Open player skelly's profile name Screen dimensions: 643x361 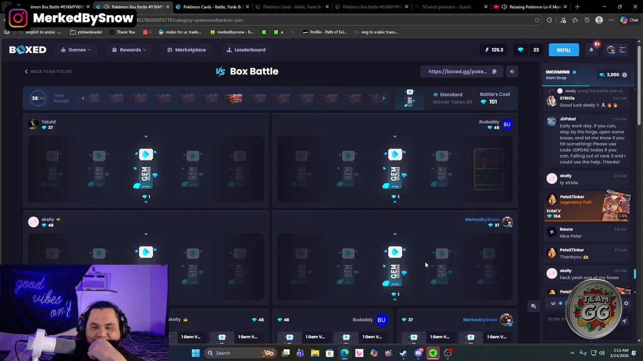pos(48,220)
